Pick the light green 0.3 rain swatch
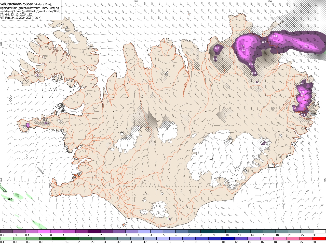 (20, 238)
